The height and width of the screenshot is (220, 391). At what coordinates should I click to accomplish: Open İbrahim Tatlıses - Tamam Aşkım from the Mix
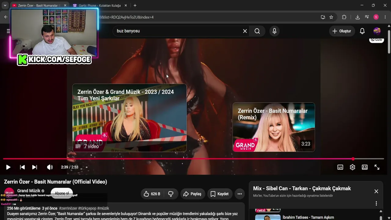coord(308,217)
